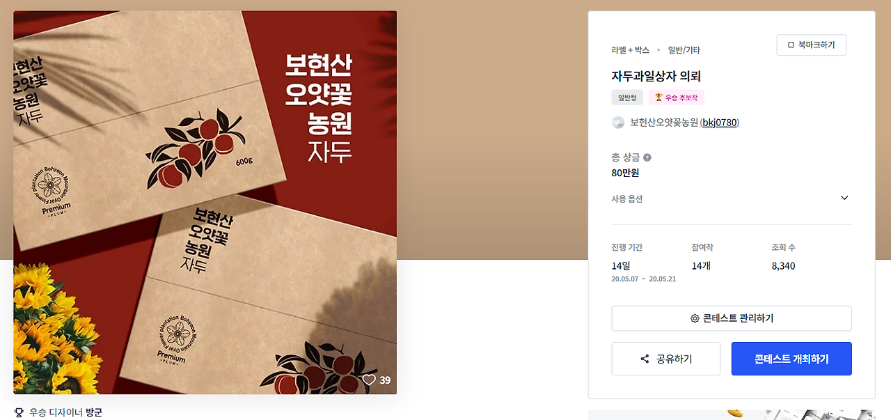
Task: Open the plum box design thumbnail
Action: tap(205, 202)
